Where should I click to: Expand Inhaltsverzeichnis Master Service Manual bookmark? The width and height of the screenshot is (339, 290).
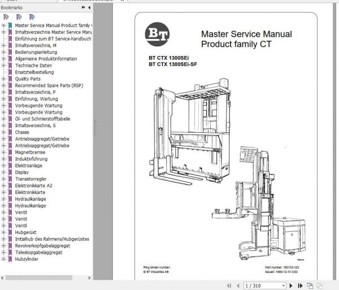pos(3,32)
